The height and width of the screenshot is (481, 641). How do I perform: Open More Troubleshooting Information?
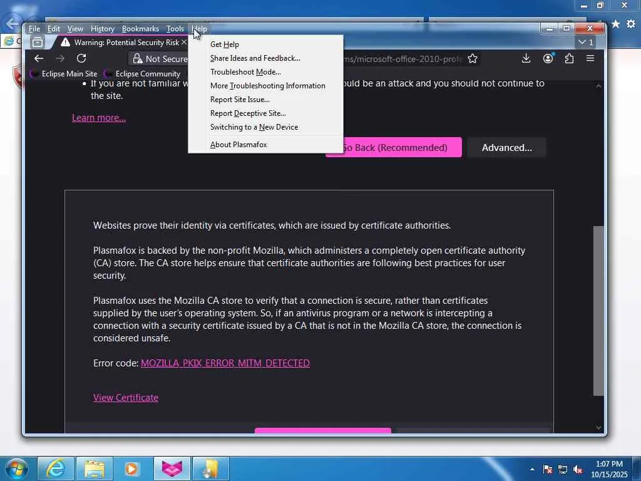265,86
